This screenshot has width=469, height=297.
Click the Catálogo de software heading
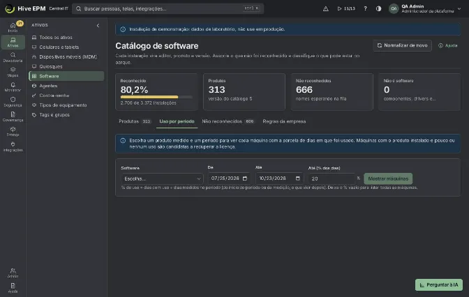tap(157, 46)
